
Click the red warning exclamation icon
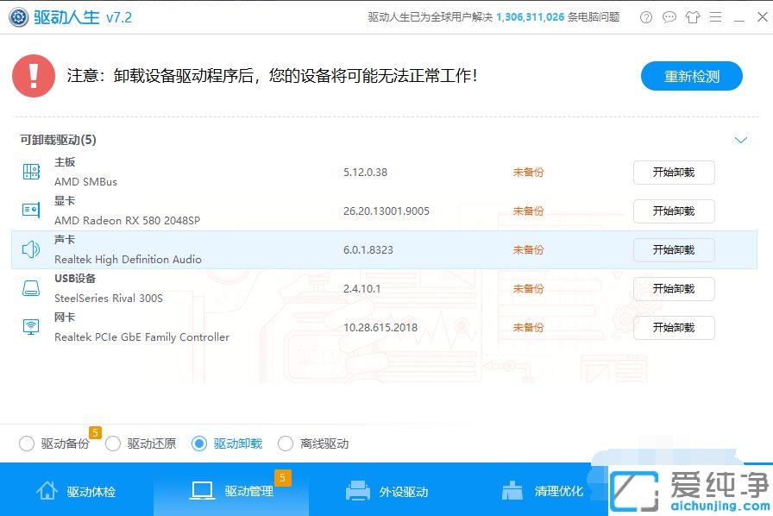34,75
